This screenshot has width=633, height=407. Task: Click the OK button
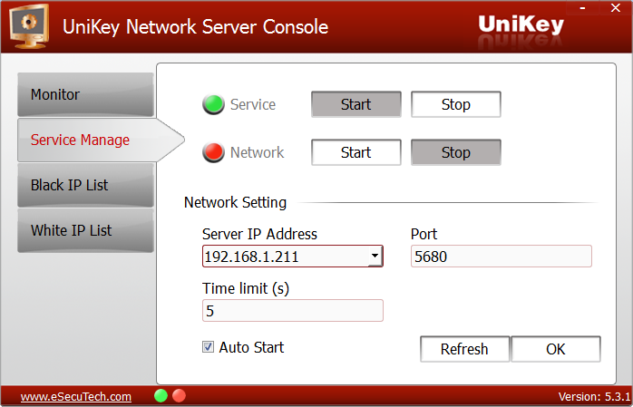(556, 349)
